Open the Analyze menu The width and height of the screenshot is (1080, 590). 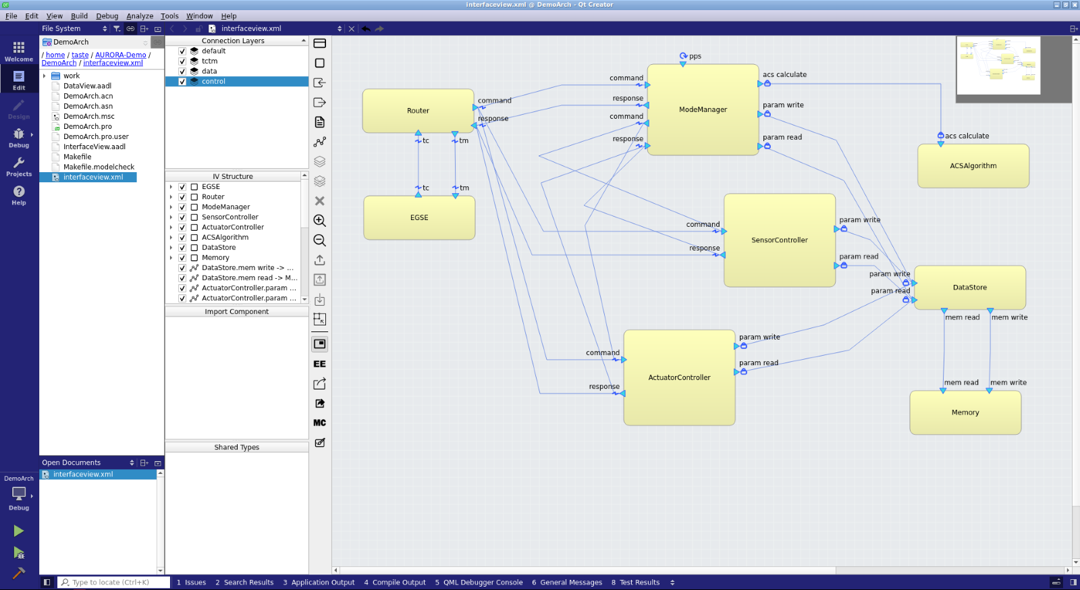(x=140, y=16)
